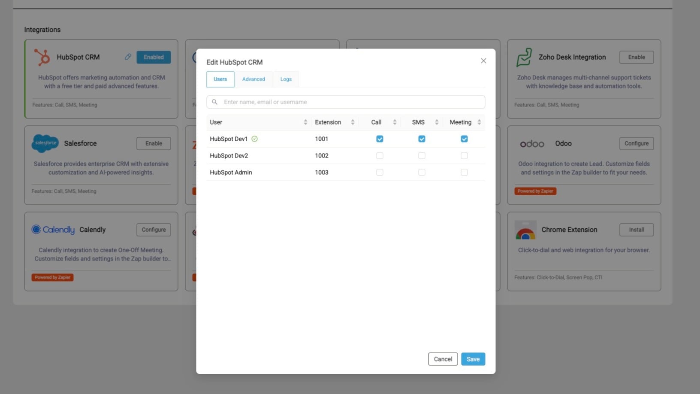Viewport: 700px width, 394px height.
Task: Enable Call for HubSpot Dev2
Action: pos(380,156)
